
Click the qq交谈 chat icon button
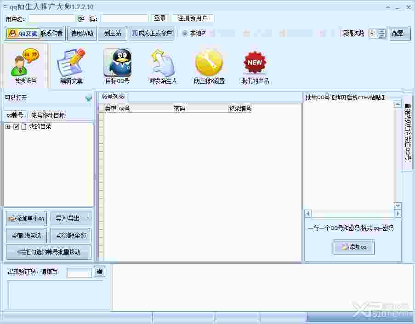pyautogui.click(x=23, y=34)
